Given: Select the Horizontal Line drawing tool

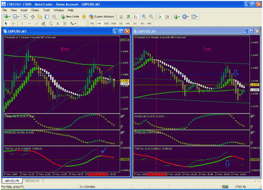Looking at the screenshot, I should [29, 24].
